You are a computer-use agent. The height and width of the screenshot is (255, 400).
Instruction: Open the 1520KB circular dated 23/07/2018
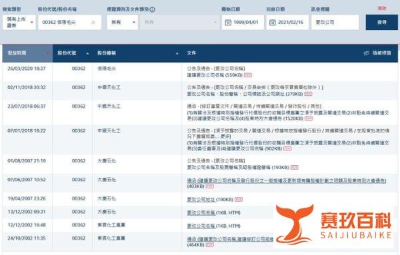(x=288, y=115)
